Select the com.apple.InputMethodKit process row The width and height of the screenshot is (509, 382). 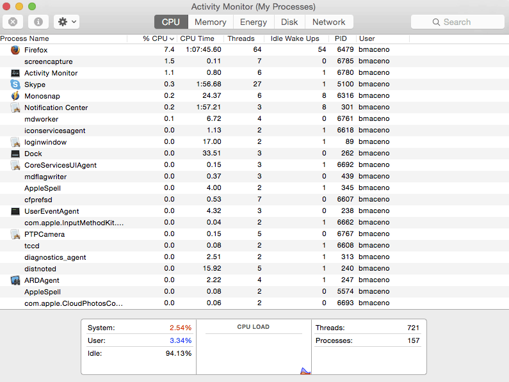coord(255,223)
